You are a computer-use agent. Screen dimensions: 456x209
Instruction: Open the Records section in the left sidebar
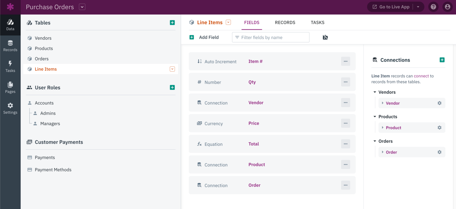click(10, 46)
